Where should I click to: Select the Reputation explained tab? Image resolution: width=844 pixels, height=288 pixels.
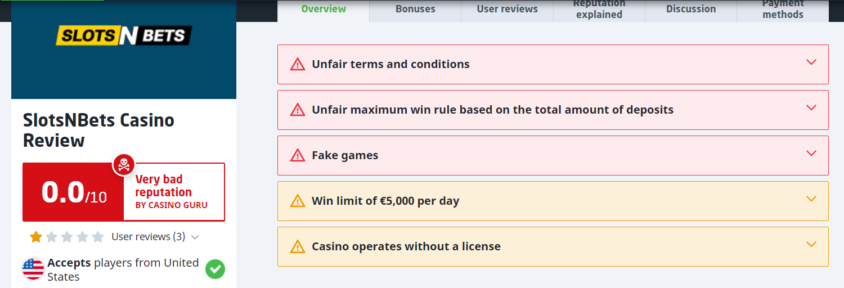click(599, 10)
